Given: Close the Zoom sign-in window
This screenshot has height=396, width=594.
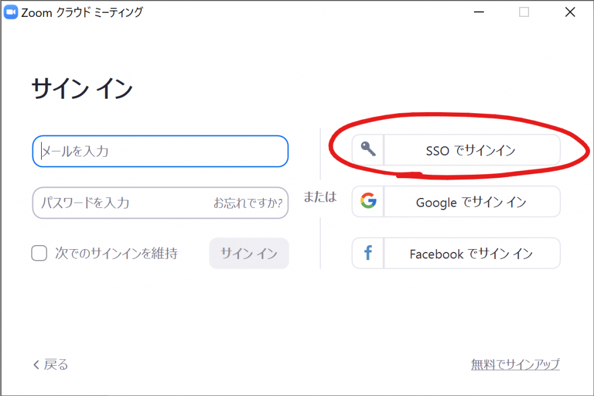Looking at the screenshot, I should 570,12.
